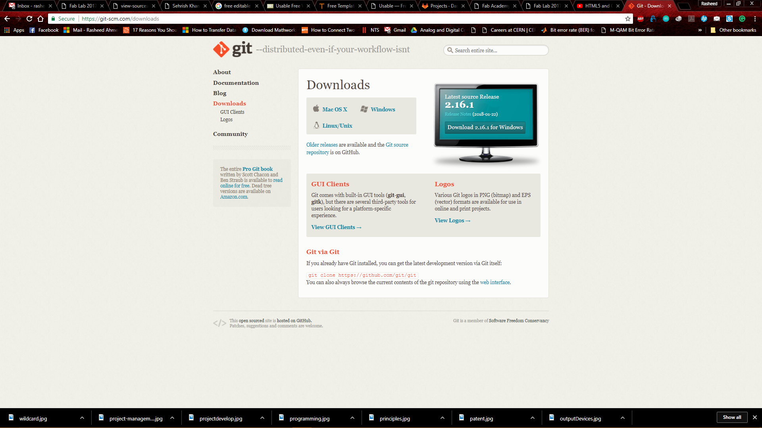Bookmark page with star icon
762x428 pixels.
628,19
